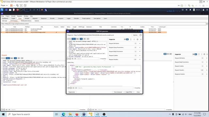Switch to workspace 2 in Kali panel
Viewport: 209px width, 117px height.
30,10
